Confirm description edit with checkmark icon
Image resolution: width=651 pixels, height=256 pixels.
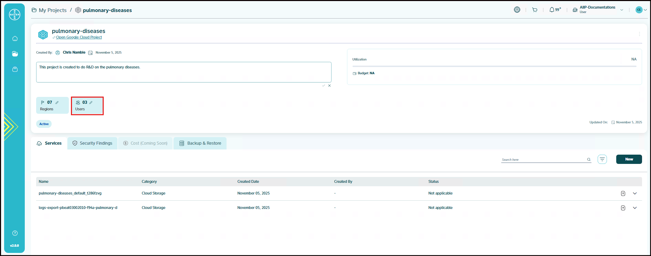click(x=323, y=86)
